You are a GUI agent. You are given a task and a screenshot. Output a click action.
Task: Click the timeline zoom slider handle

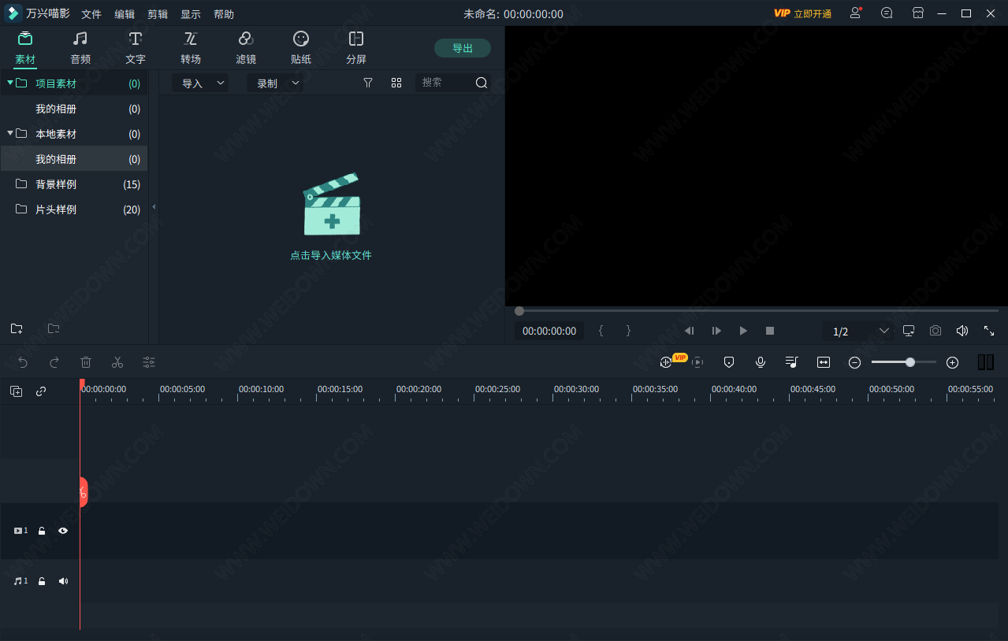click(910, 362)
